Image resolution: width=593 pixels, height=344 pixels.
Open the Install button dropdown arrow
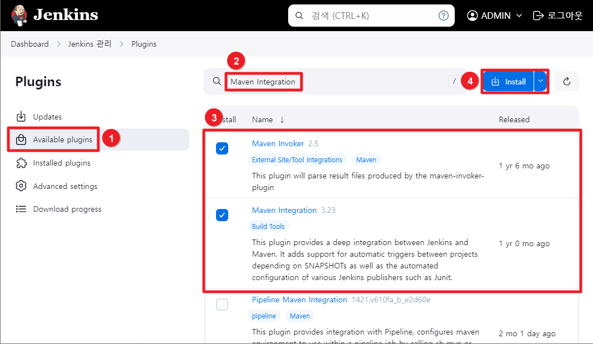tap(540, 81)
